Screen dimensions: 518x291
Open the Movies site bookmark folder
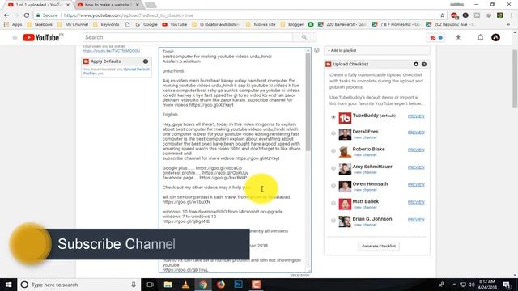261,24
